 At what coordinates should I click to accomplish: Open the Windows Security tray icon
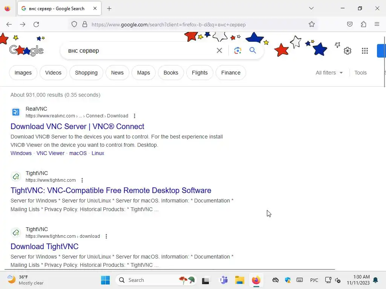click(288, 280)
